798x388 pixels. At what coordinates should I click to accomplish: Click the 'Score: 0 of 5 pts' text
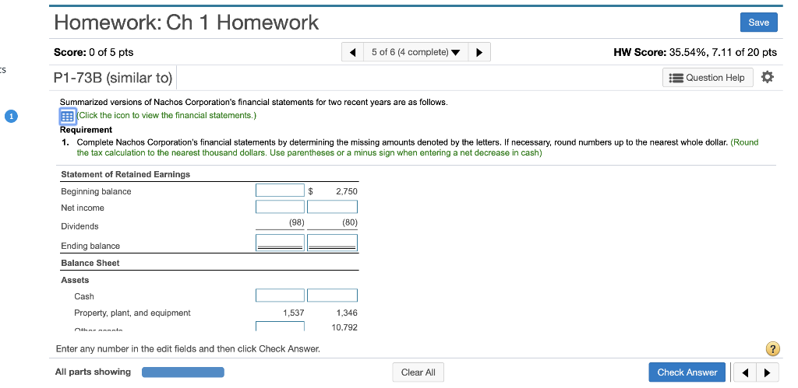94,52
